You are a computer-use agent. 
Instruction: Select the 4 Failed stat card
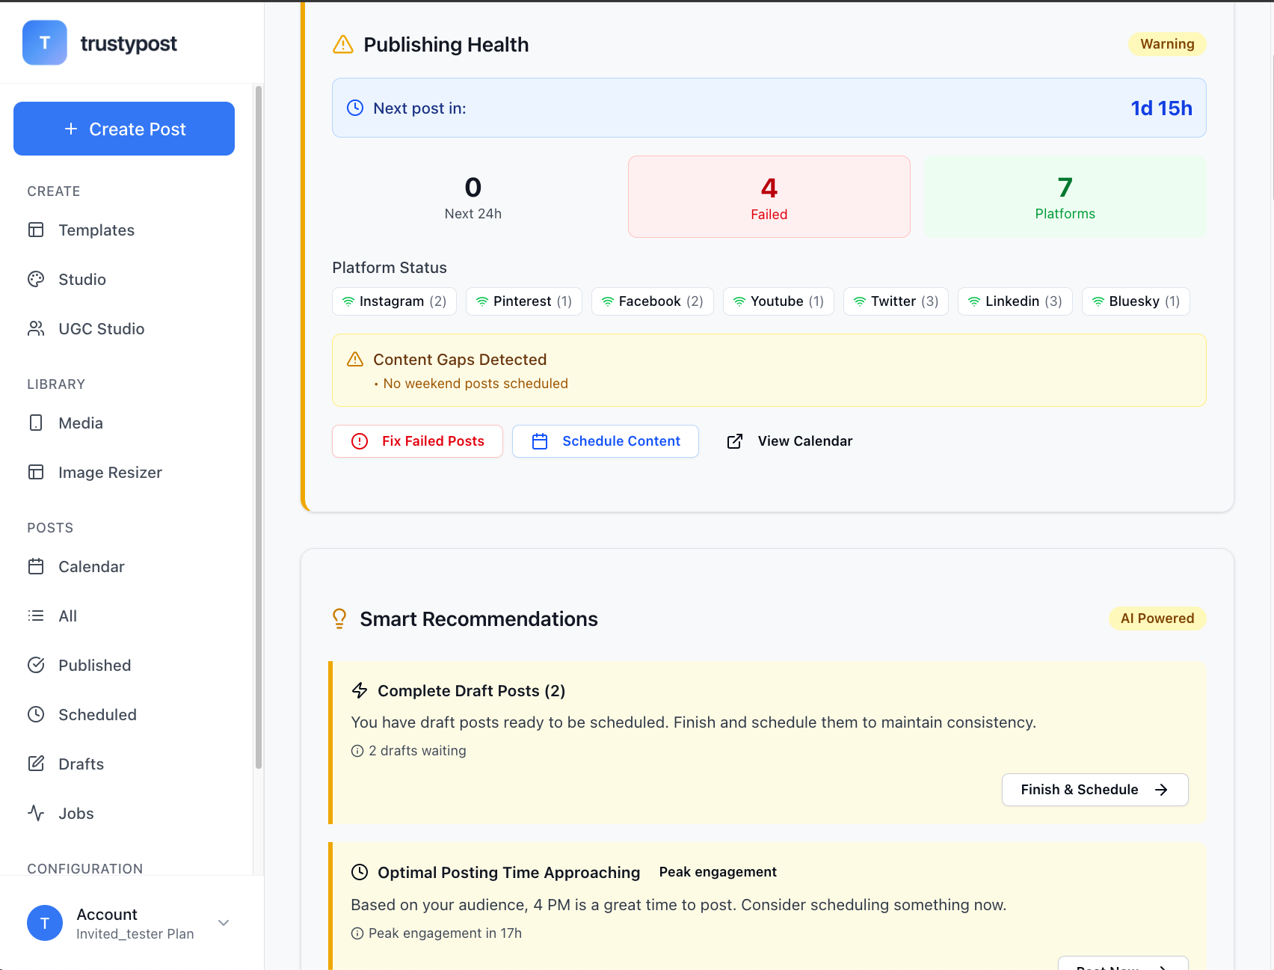tap(769, 197)
